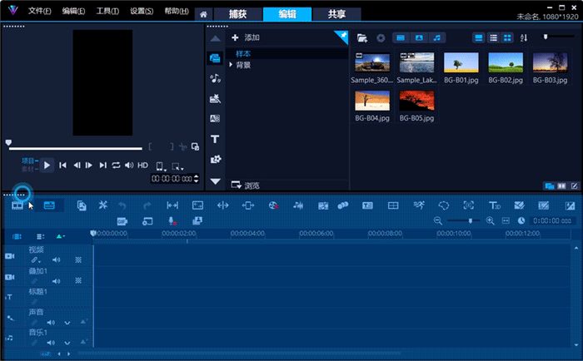Screen dimensions: 583x361
Task: Switch to the 捕获 tab
Action: [237, 14]
